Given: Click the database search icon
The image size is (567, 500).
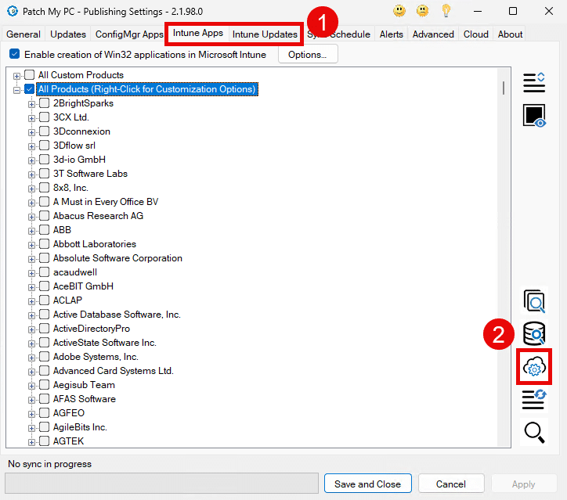Looking at the screenshot, I should point(534,334).
